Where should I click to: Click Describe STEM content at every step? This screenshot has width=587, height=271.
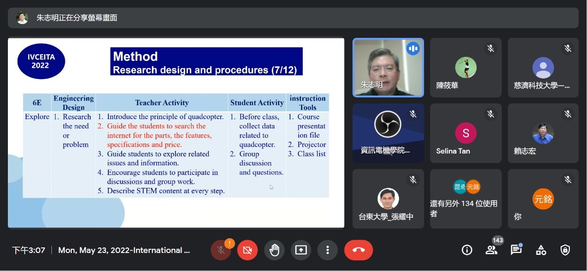(x=166, y=191)
